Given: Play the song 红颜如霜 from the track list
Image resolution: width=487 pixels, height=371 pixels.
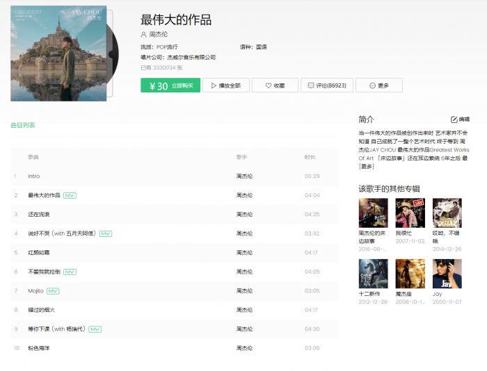Looking at the screenshot, I should pyautogui.click(x=38, y=252).
